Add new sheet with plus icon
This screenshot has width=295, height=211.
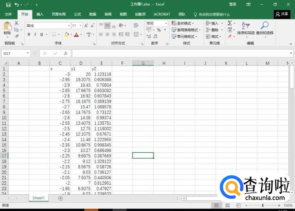pyautogui.click(x=61, y=198)
